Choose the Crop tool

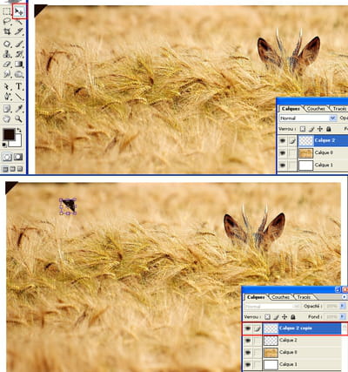tap(7, 31)
